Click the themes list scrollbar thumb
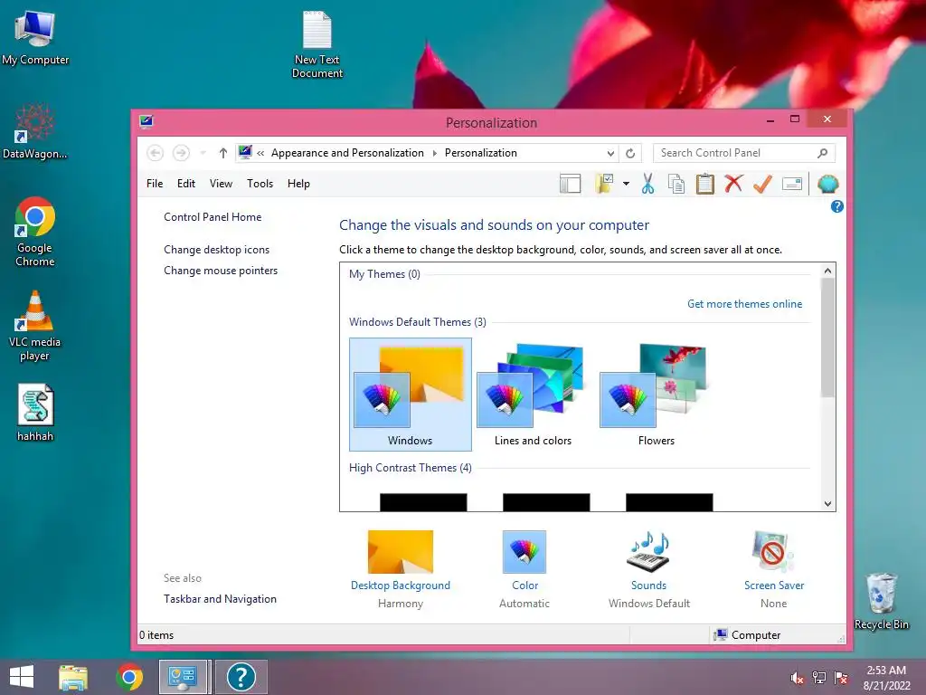Viewport: 926px width, 695px height. point(827,337)
